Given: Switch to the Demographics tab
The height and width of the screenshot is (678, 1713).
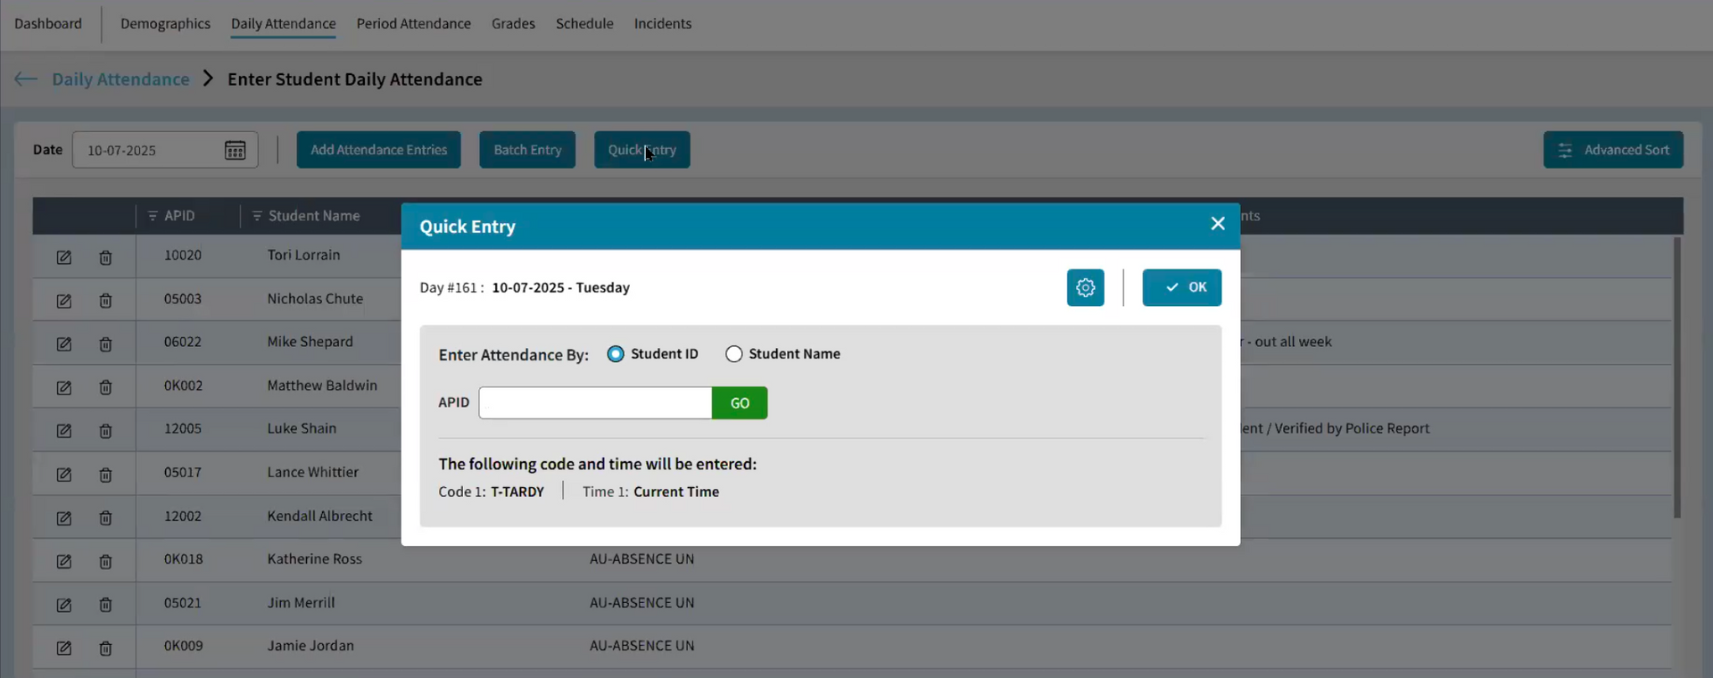Looking at the screenshot, I should coord(165,23).
